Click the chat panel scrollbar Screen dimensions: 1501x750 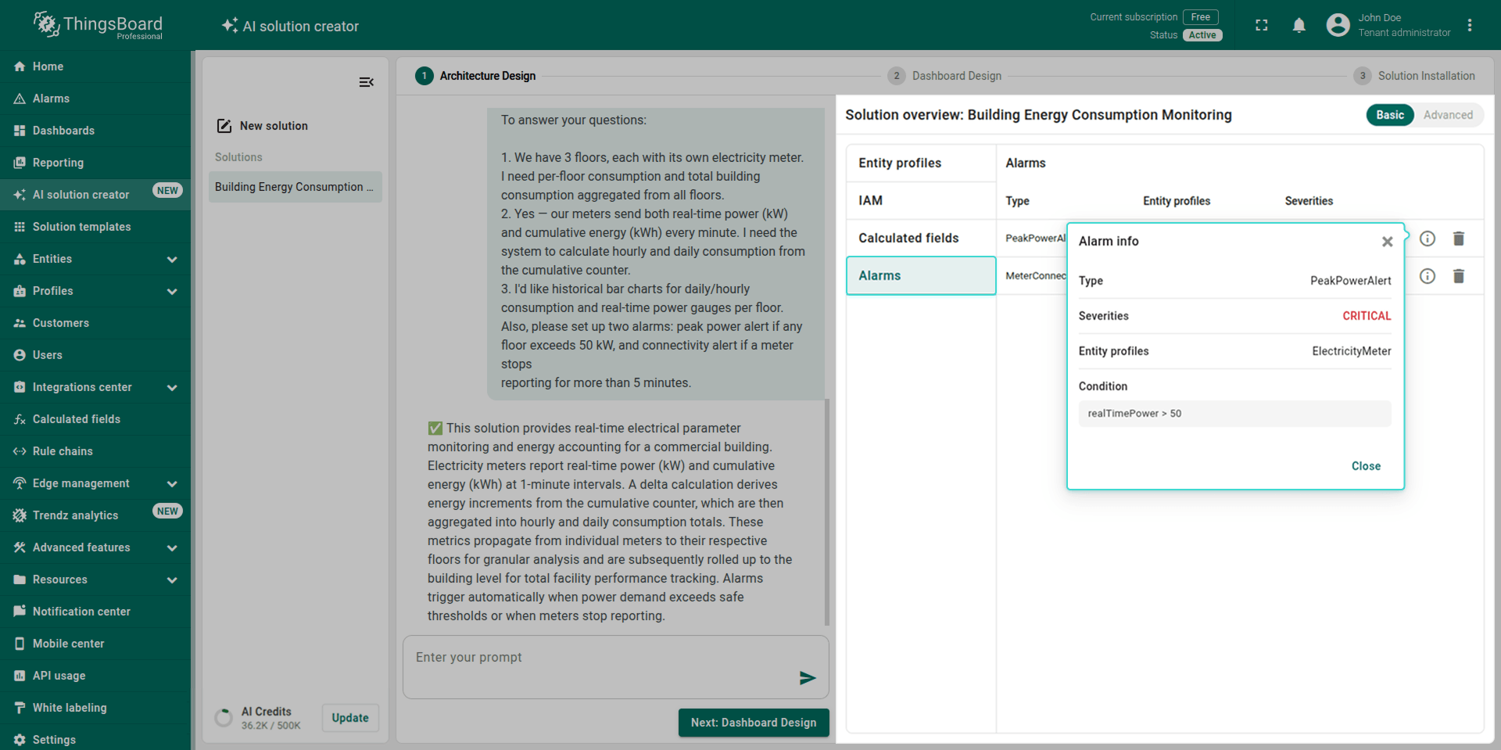tap(826, 511)
